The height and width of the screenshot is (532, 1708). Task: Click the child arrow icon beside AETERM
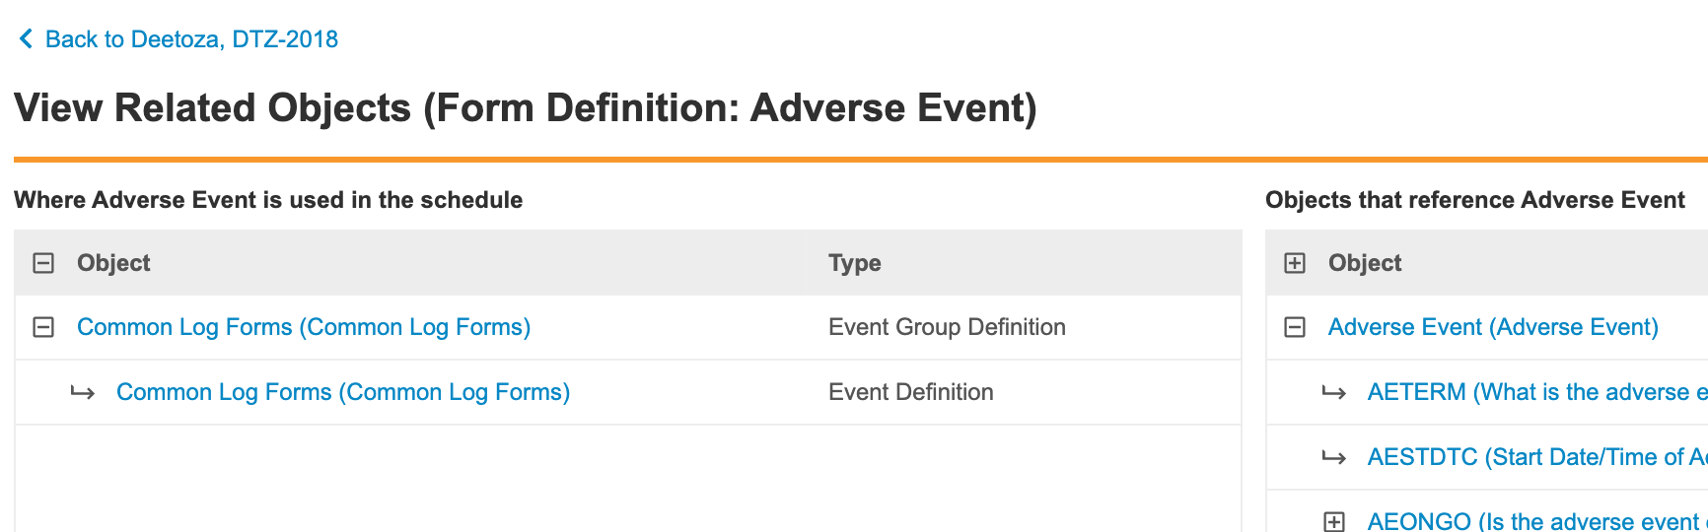pyautogui.click(x=1334, y=393)
